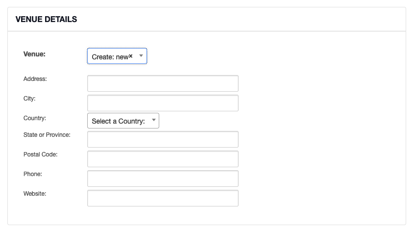This screenshot has width=415, height=231.
Task: Expand the Venue dropdown arrow
Action: (141, 56)
